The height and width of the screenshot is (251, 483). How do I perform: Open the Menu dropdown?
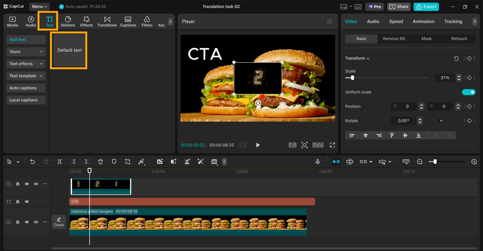point(39,7)
